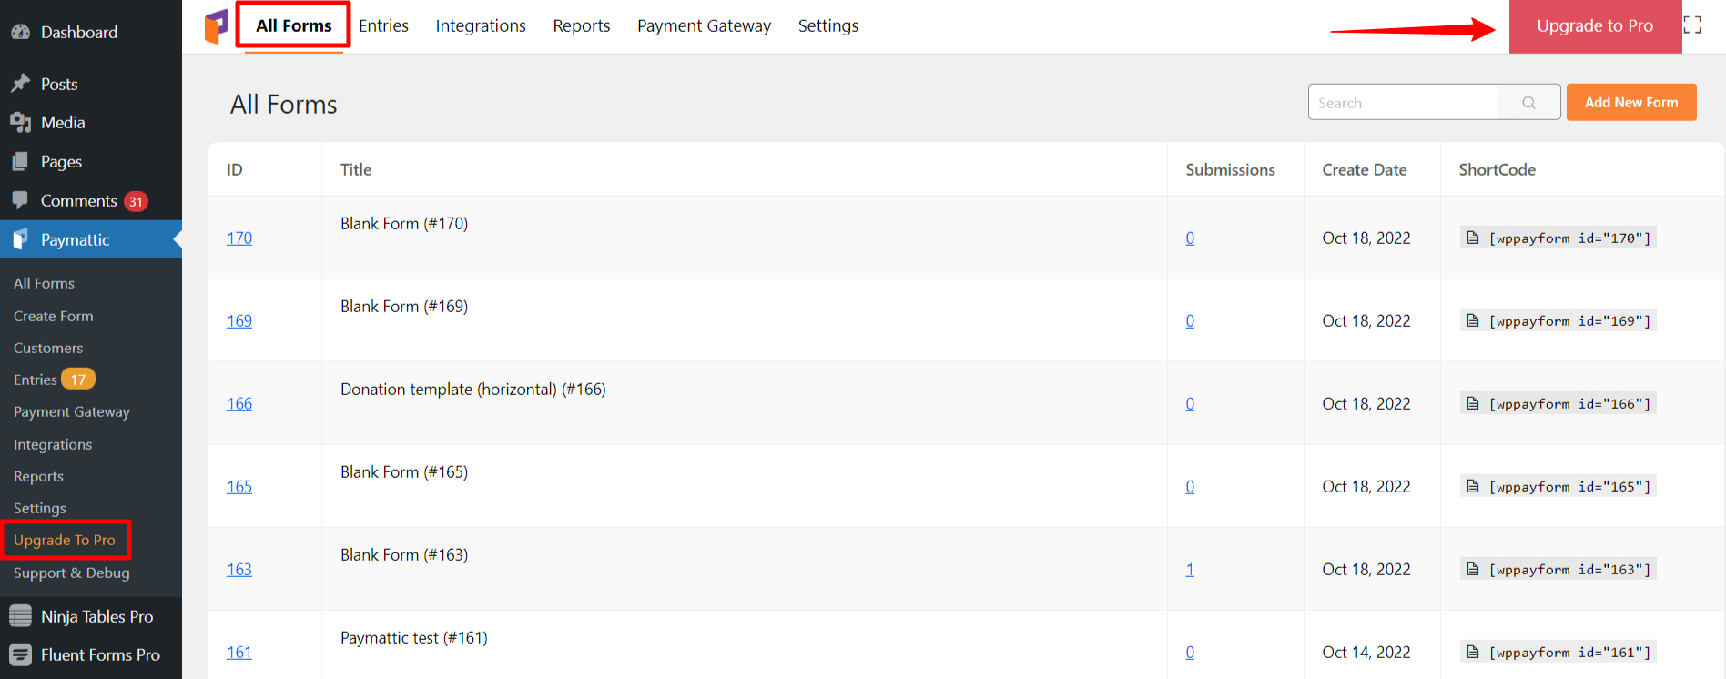Screen dimensions: 1726x679
Task: View submissions count for Donation template form
Action: [x=1190, y=403]
